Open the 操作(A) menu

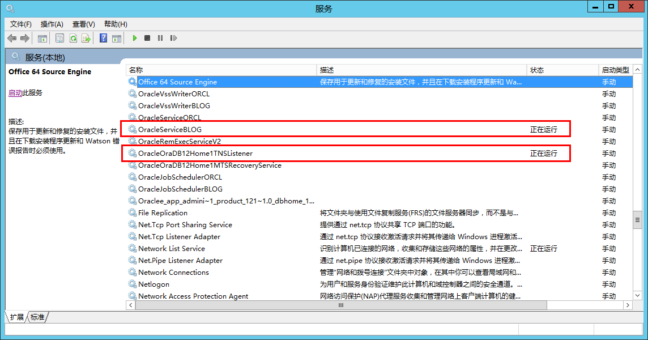click(52, 24)
